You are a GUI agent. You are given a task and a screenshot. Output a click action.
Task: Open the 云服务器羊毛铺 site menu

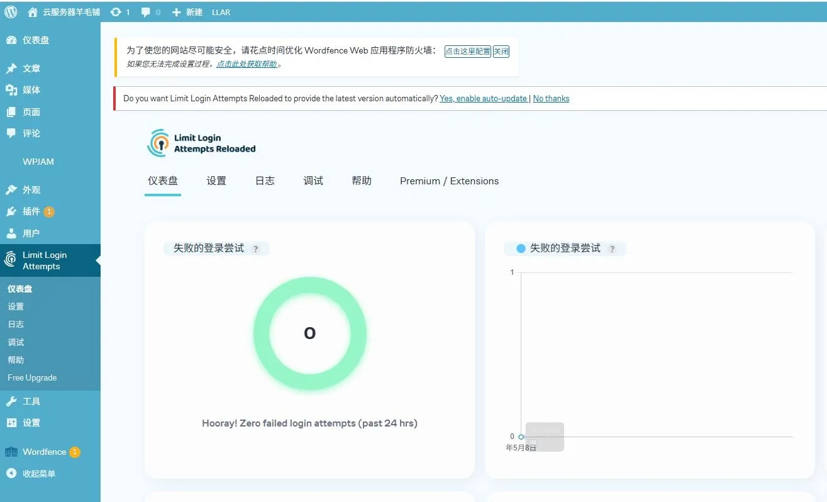click(71, 12)
